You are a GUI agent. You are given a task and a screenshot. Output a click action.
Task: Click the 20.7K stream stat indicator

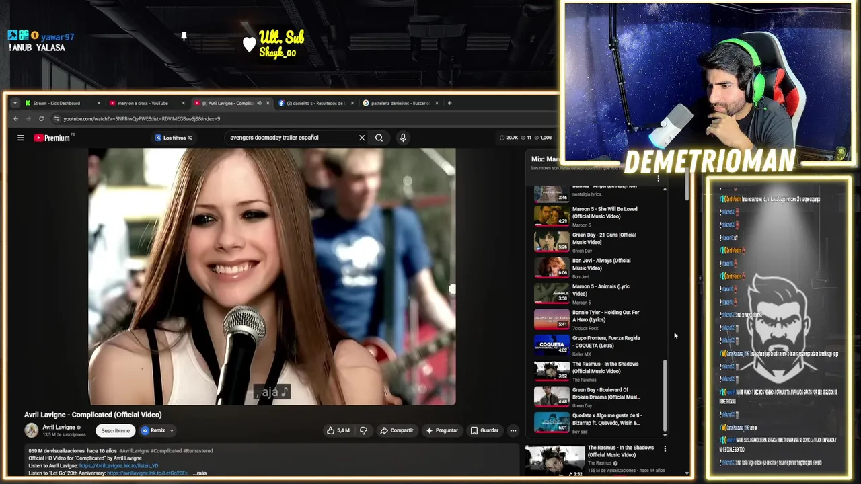click(x=509, y=138)
